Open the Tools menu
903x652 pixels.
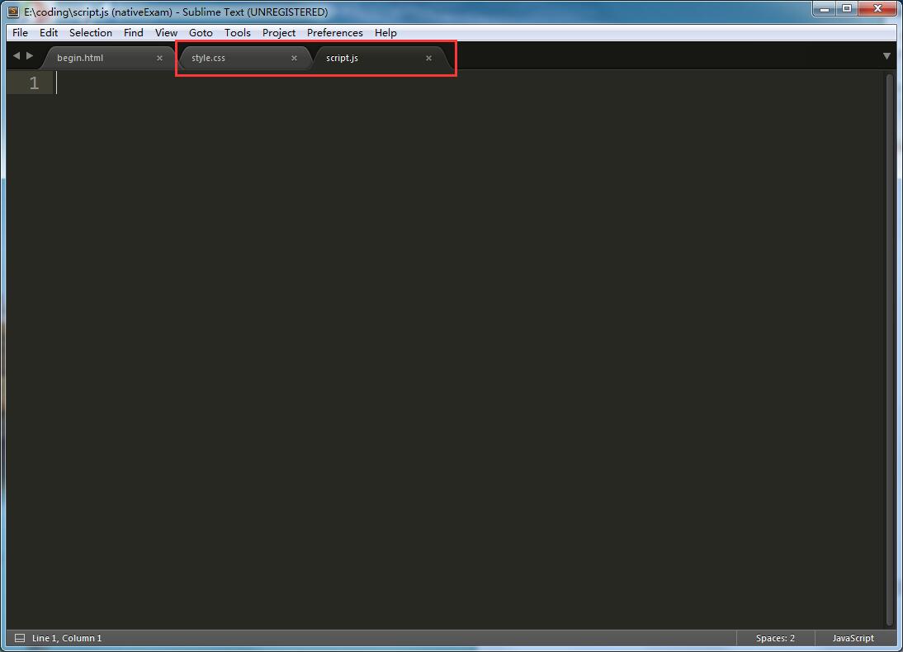coord(237,32)
